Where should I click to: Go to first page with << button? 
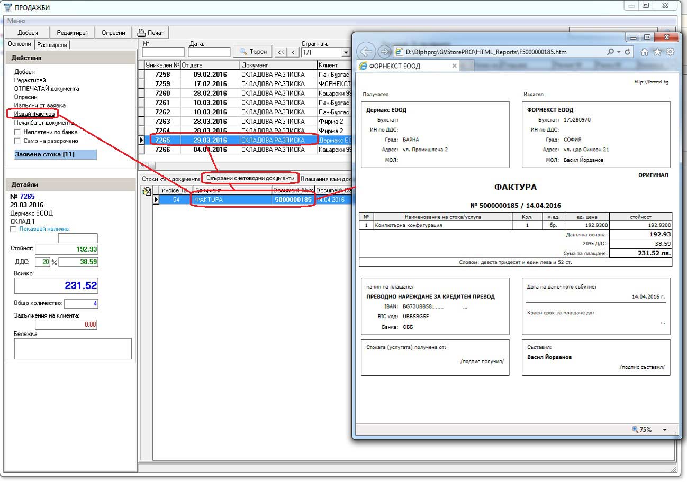point(281,52)
